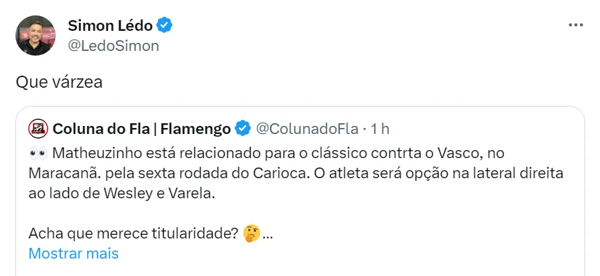Image resolution: width=600 pixels, height=276 pixels.
Task: Click the eyes emoji in the quoted post
Action: click(x=38, y=152)
